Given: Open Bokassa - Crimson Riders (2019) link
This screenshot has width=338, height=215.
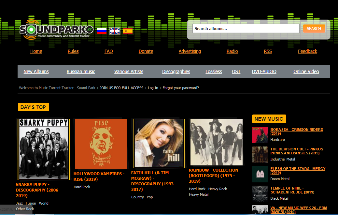Looking at the screenshot, I should pyautogui.click(x=297, y=131).
